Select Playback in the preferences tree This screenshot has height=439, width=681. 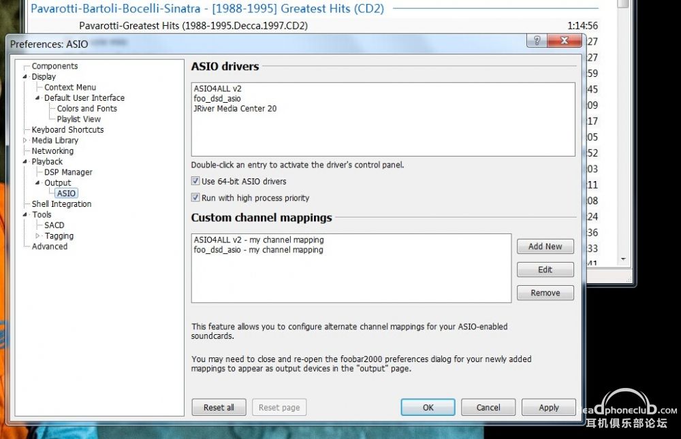click(47, 161)
